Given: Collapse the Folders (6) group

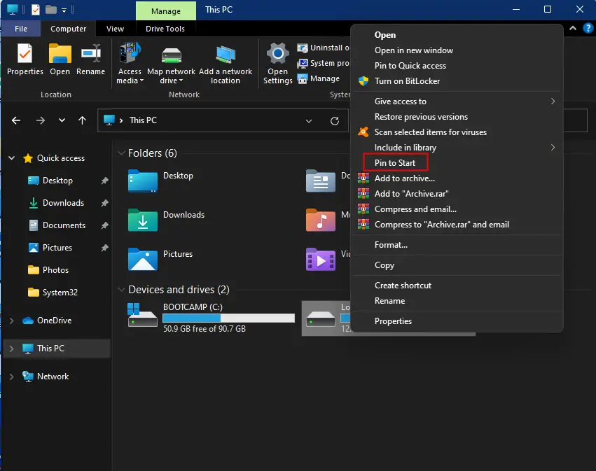Looking at the screenshot, I should click(122, 153).
